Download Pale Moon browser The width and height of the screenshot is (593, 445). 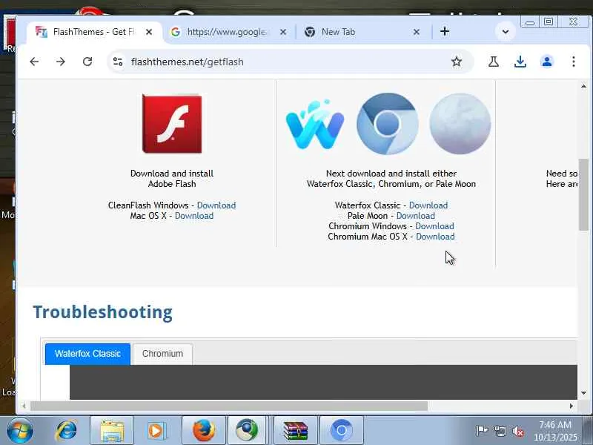416,216
